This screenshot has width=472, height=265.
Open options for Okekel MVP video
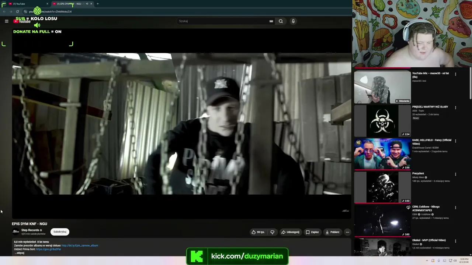click(x=455, y=241)
